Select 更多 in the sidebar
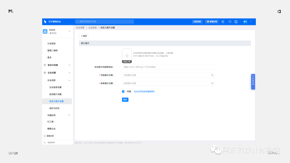 (x=49, y=57)
